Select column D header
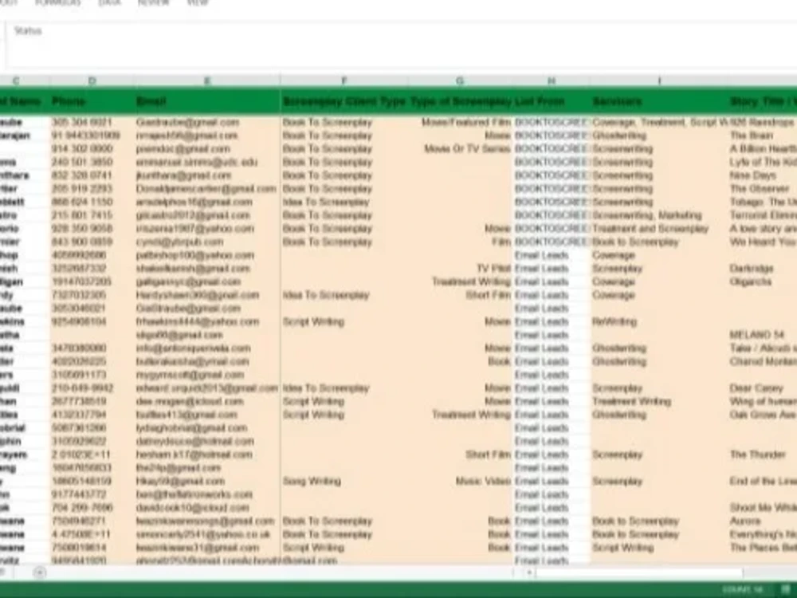797x598 pixels. click(x=92, y=81)
